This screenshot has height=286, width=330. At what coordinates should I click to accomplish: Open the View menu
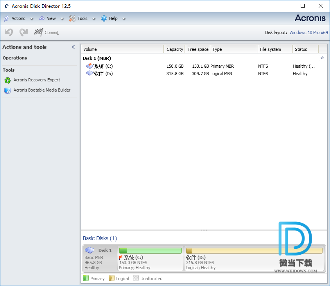tap(51, 18)
